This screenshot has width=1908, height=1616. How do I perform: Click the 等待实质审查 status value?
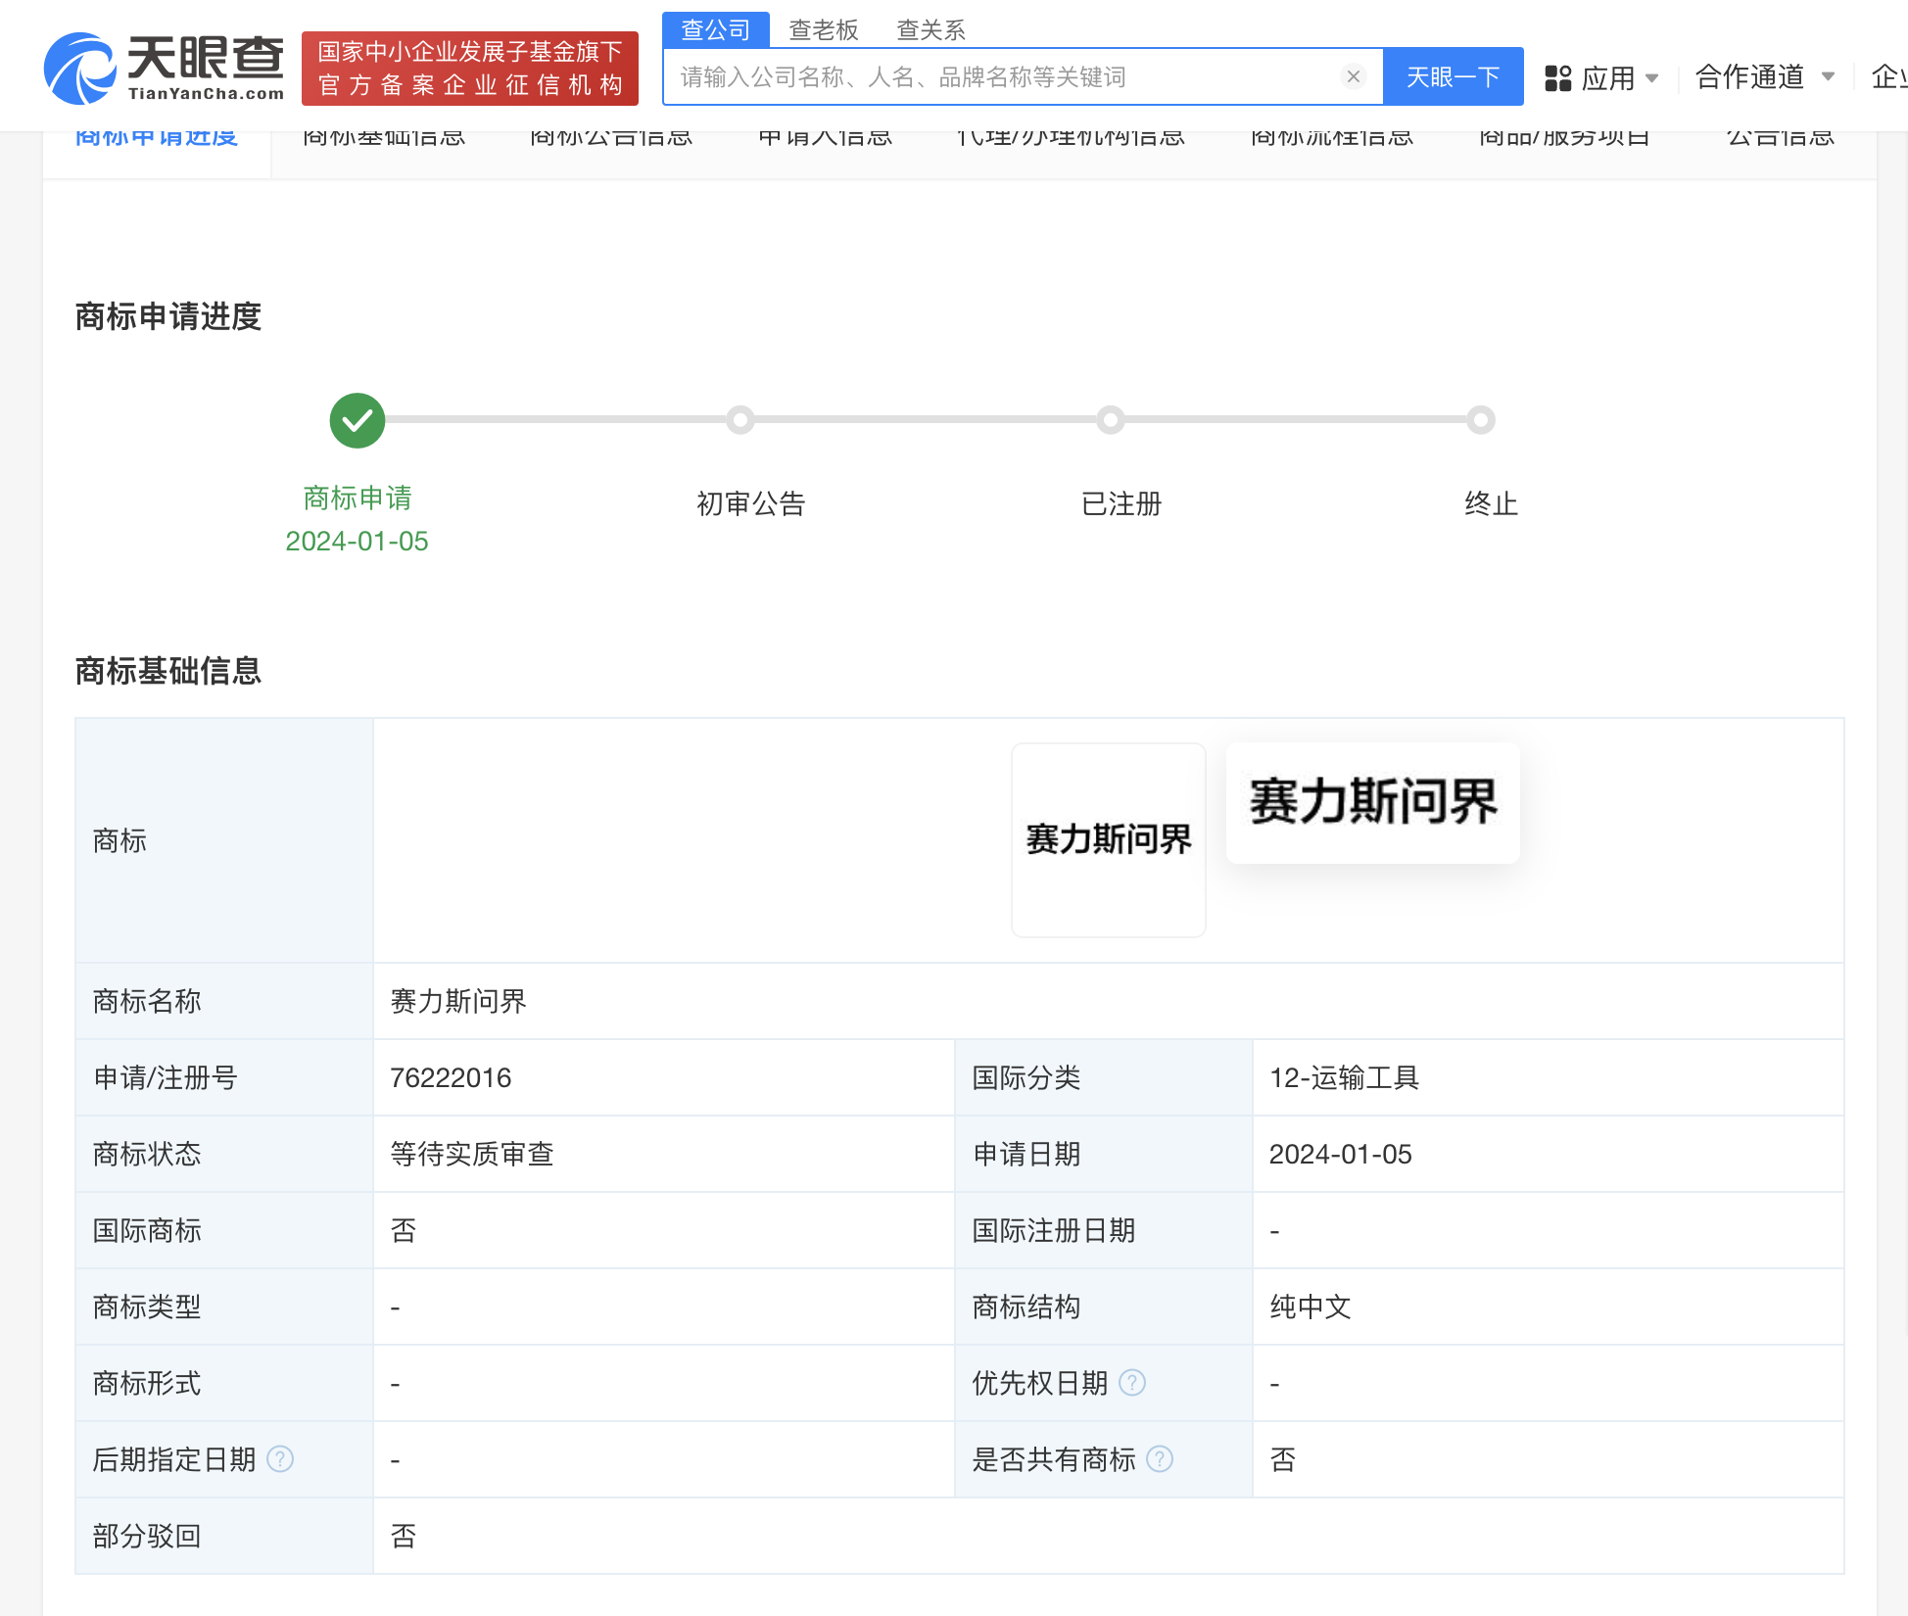pyautogui.click(x=472, y=1154)
